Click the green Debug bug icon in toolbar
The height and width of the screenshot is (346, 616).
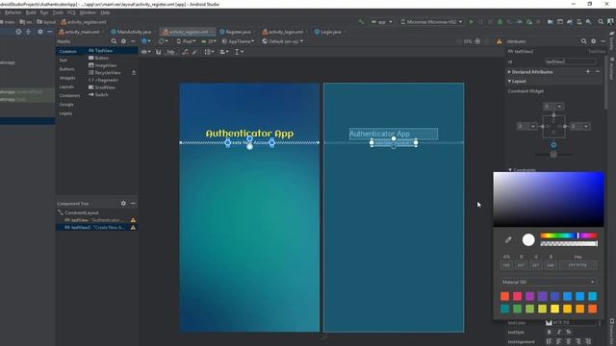pos(500,22)
